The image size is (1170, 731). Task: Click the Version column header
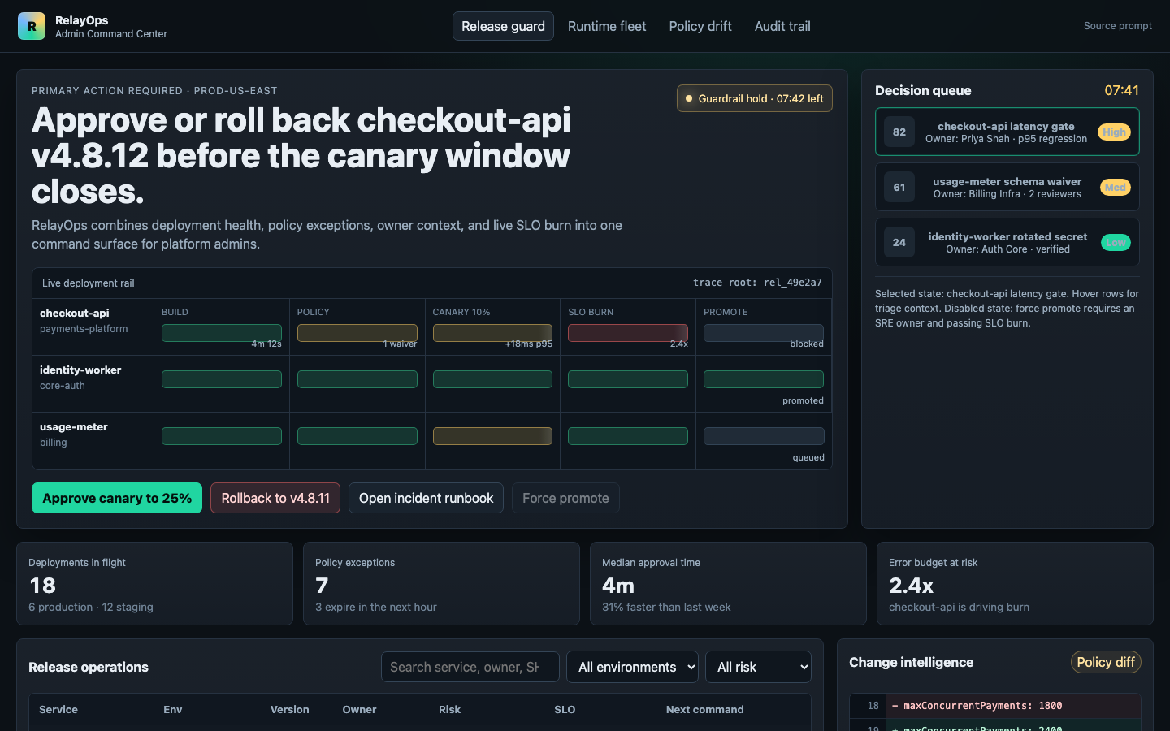point(289,709)
